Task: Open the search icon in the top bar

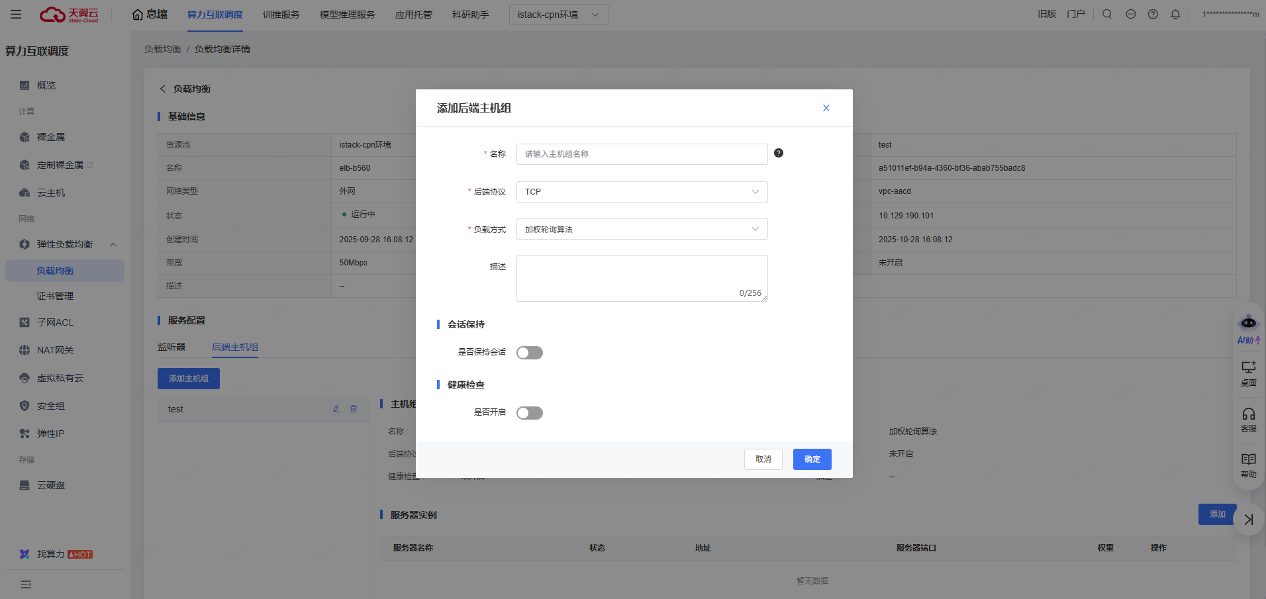Action: (1107, 14)
